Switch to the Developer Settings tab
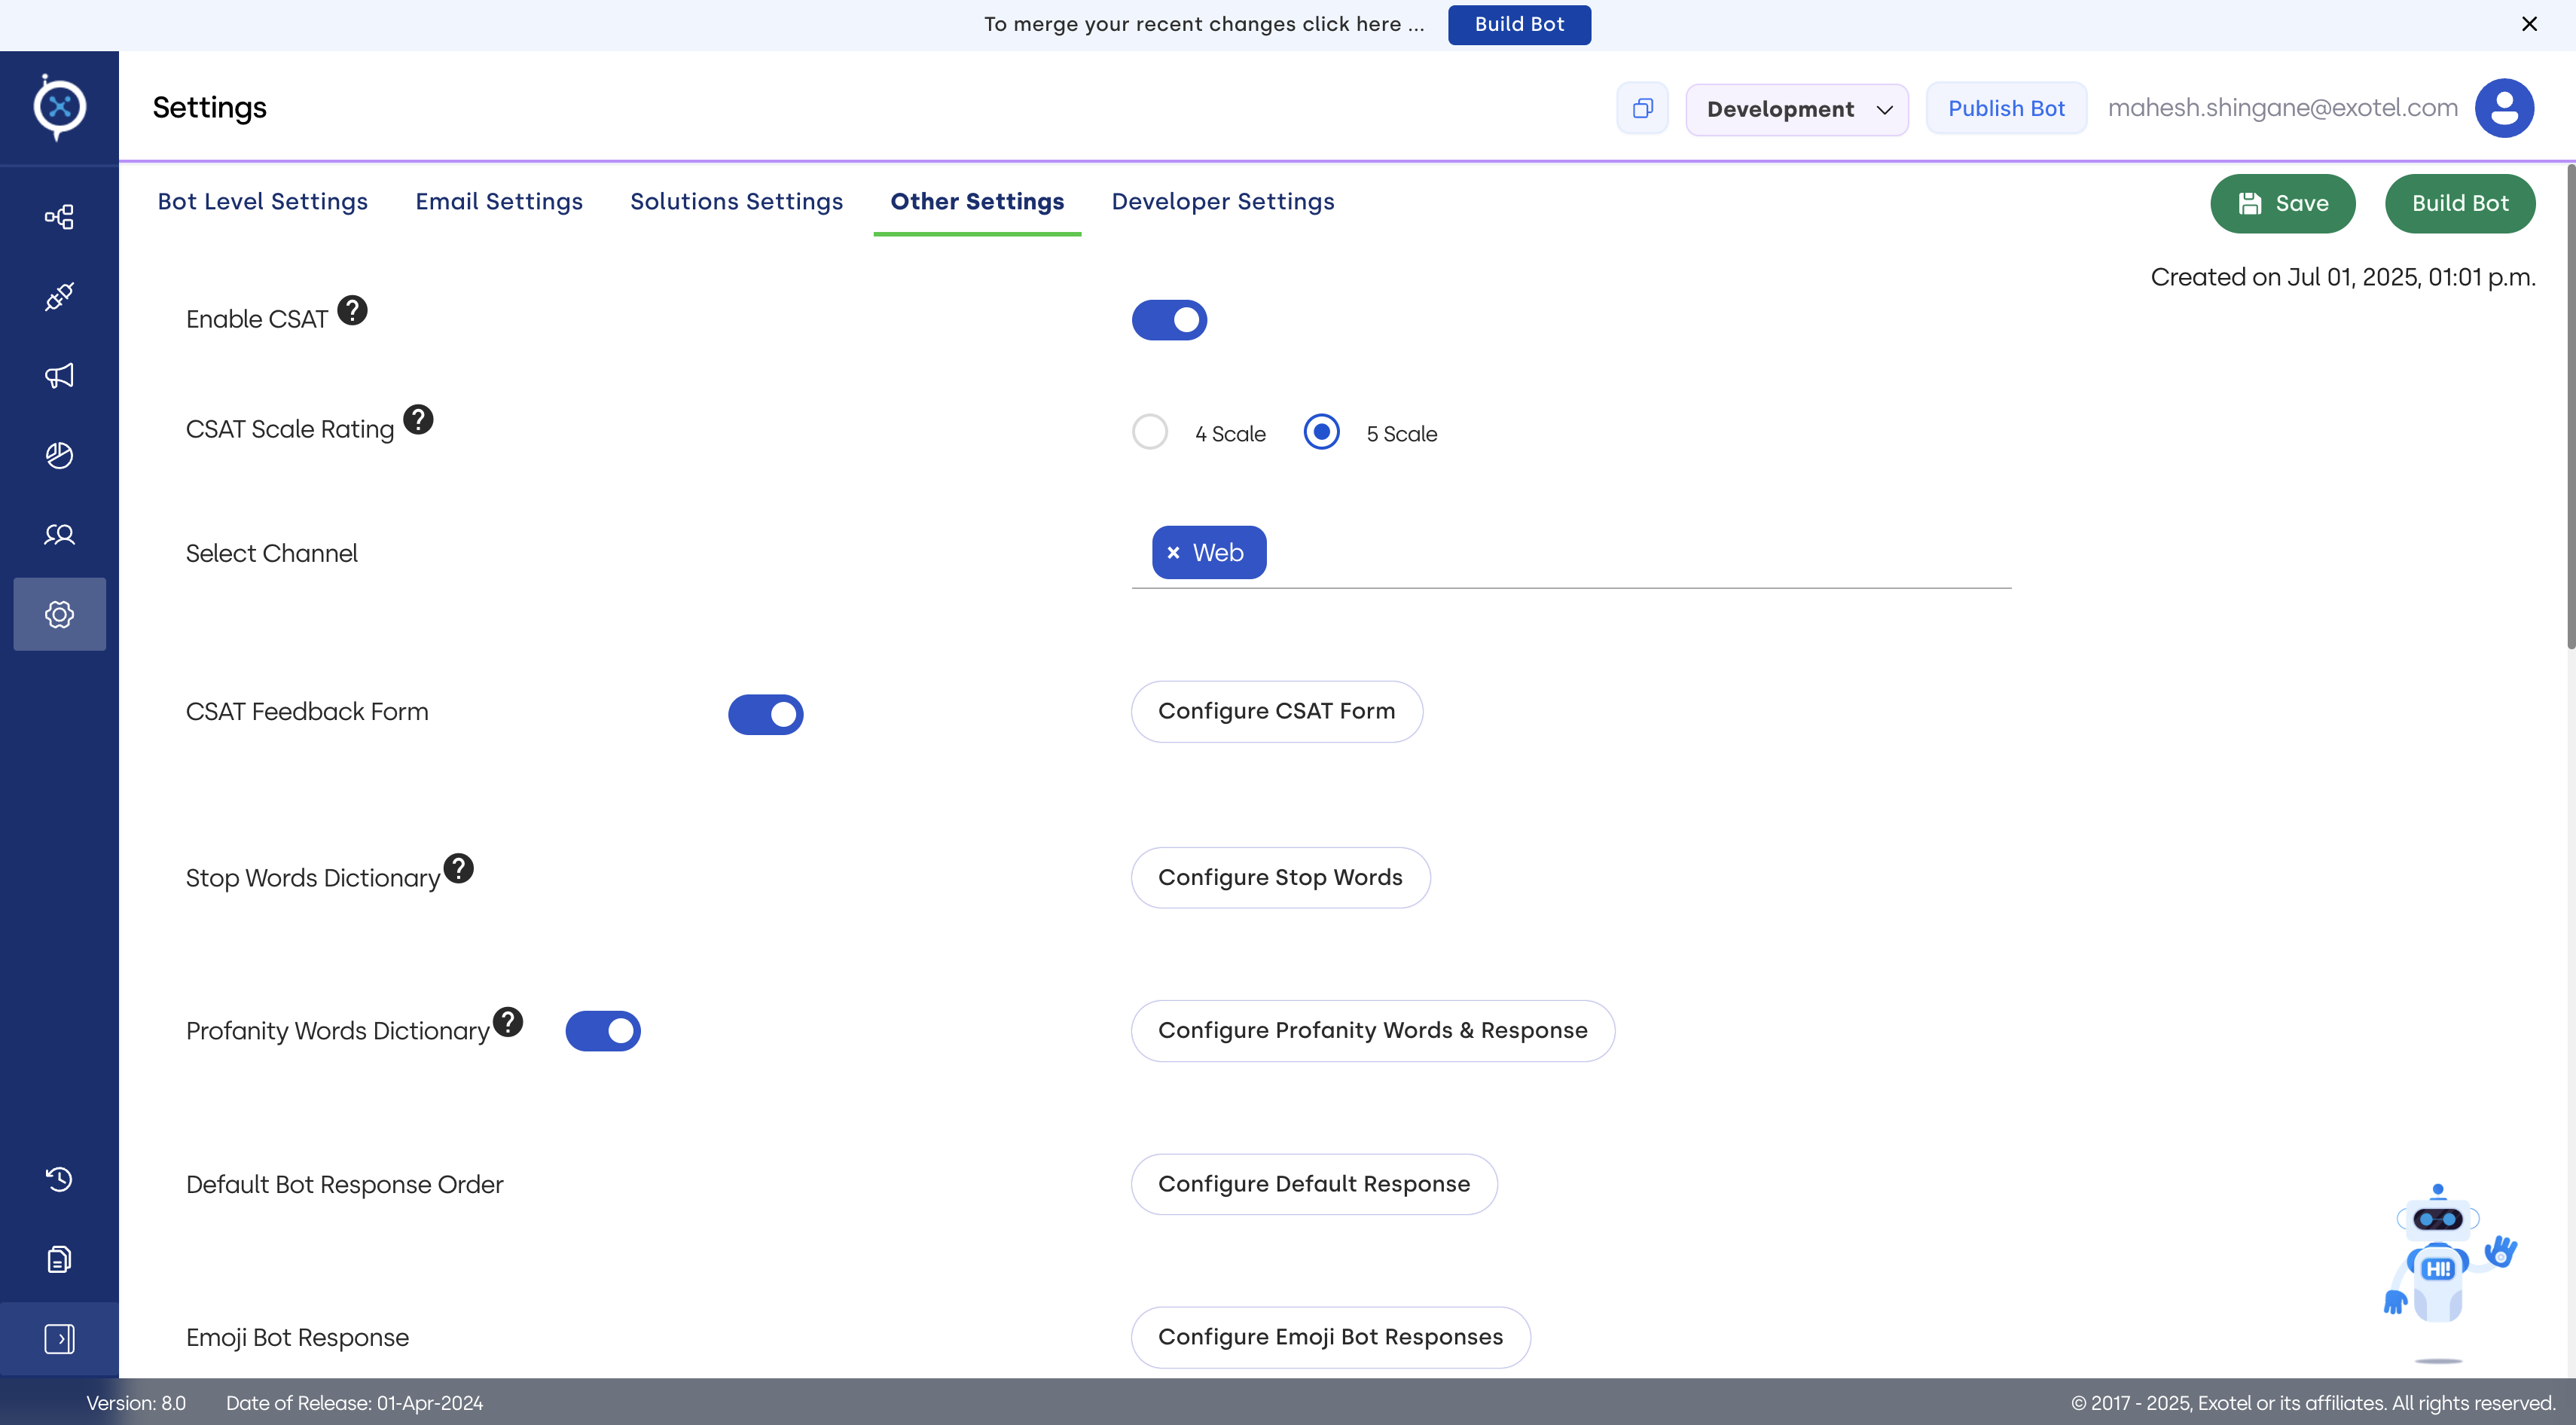This screenshot has width=2576, height=1425. 1222,202
